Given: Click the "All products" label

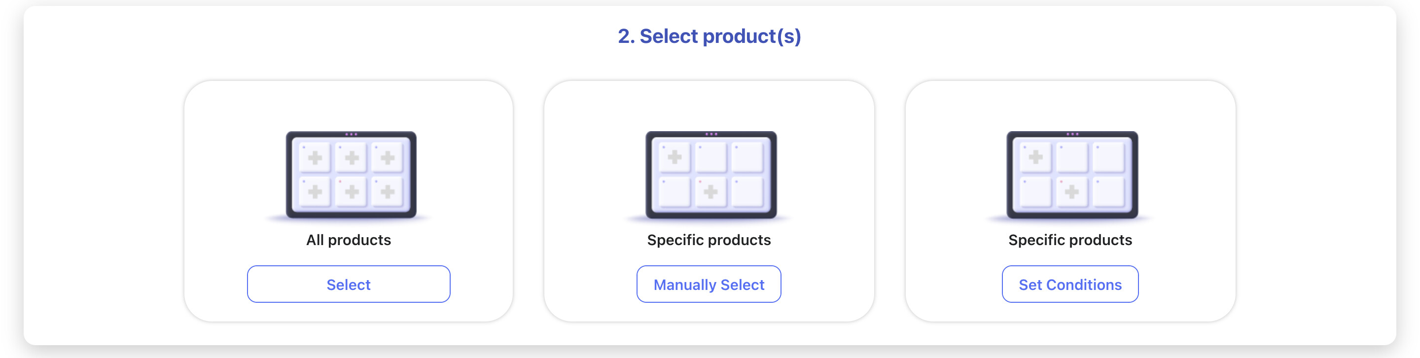Looking at the screenshot, I should [x=349, y=240].
